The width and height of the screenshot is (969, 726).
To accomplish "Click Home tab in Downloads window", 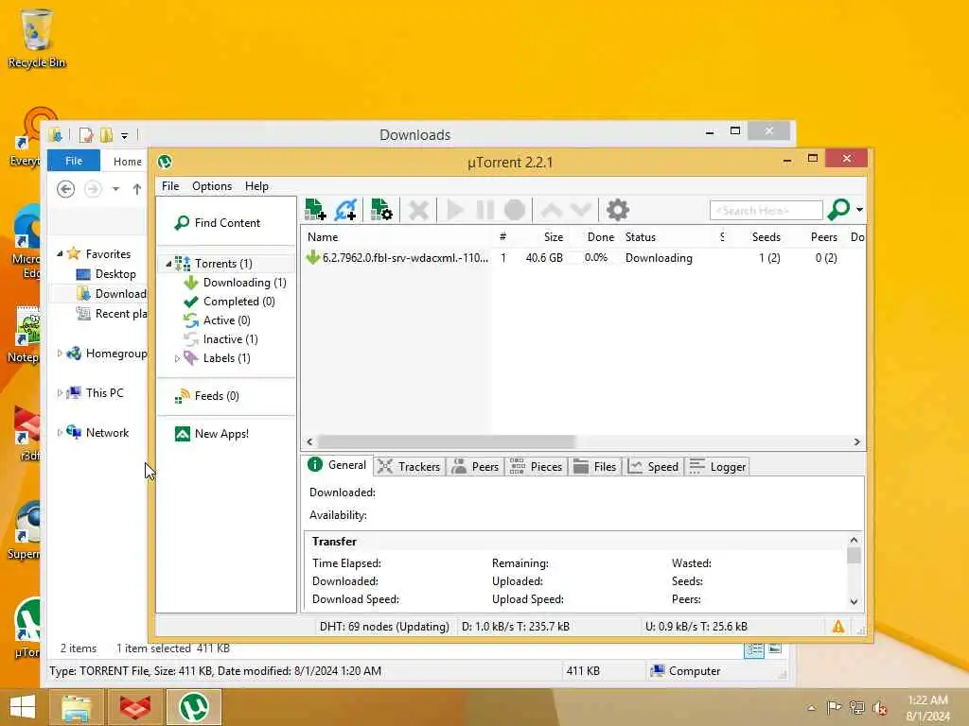I will (x=128, y=161).
